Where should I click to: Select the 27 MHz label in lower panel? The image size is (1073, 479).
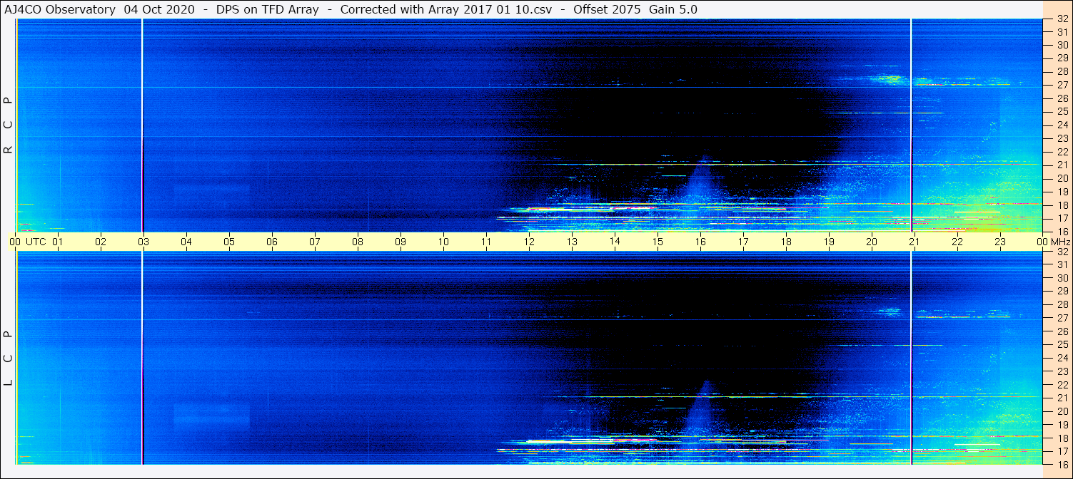pyautogui.click(x=1062, y=318)
